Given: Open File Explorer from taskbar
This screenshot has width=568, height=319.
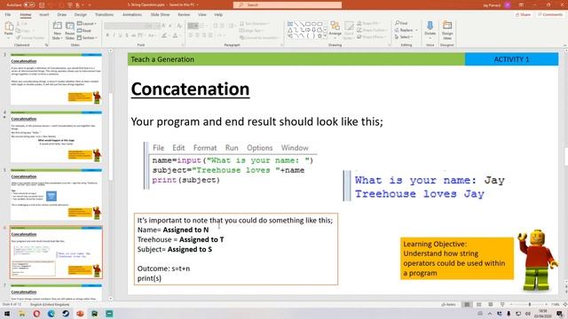Looking at the screenshot, I should click(x=21, y=314).
